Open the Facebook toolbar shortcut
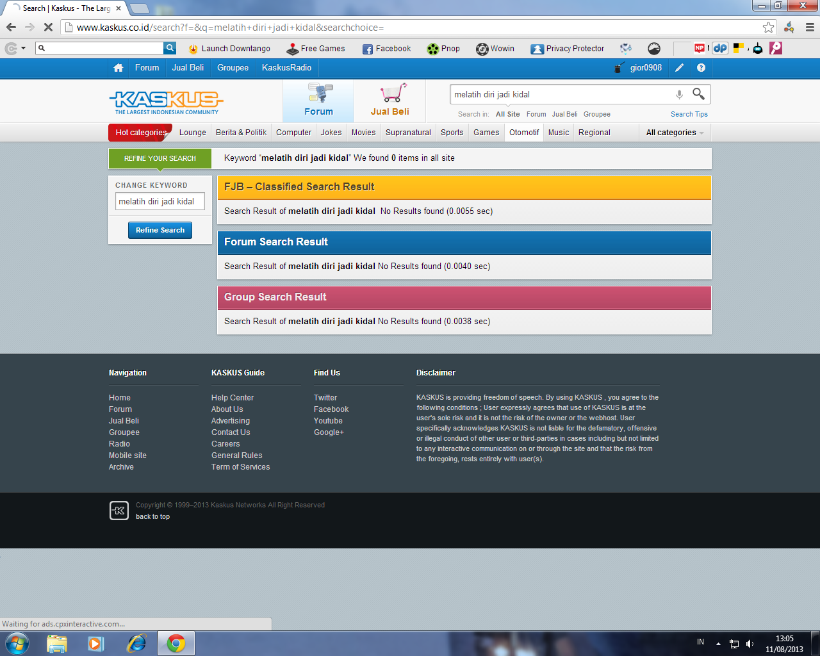 point(387,49)
